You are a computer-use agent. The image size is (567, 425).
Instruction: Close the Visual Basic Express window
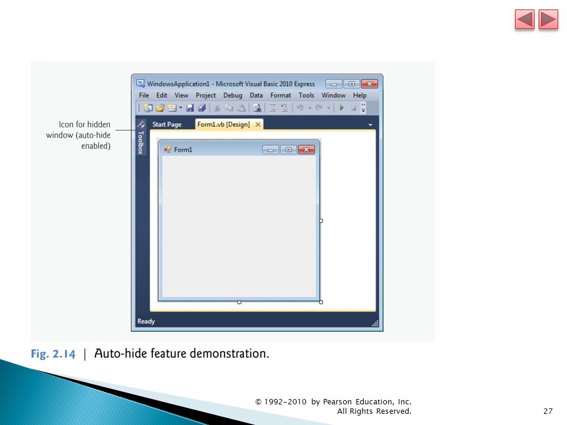370,84
